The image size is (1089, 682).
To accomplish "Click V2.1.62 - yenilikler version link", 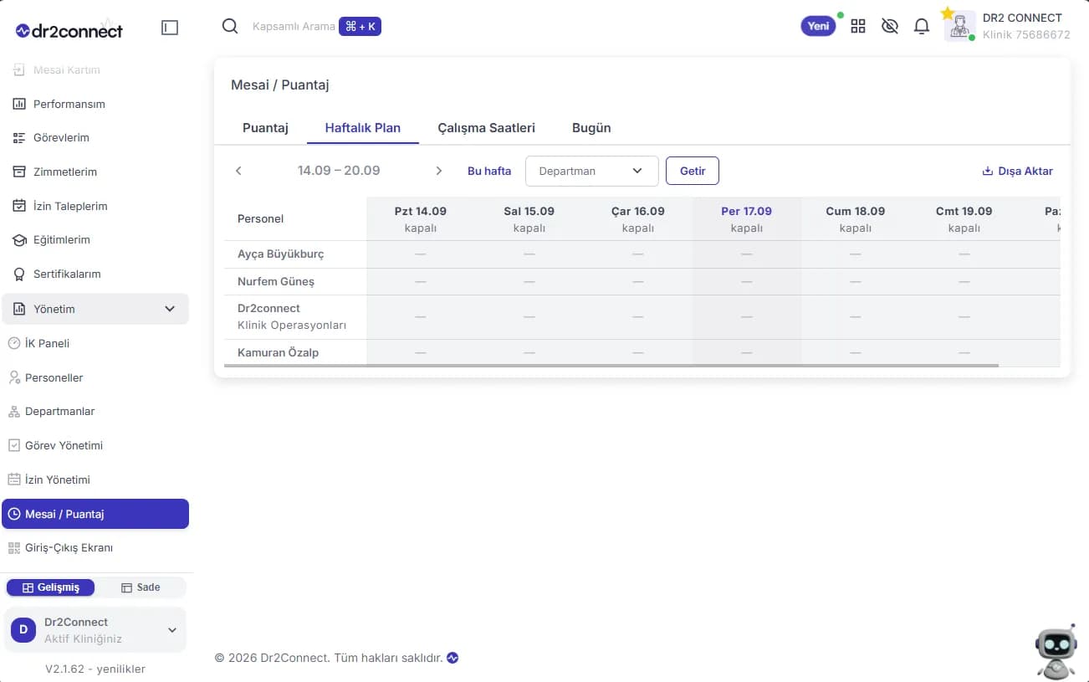I will click(x=95, y=669).
